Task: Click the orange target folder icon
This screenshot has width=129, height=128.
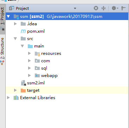Action: point(23,90)
